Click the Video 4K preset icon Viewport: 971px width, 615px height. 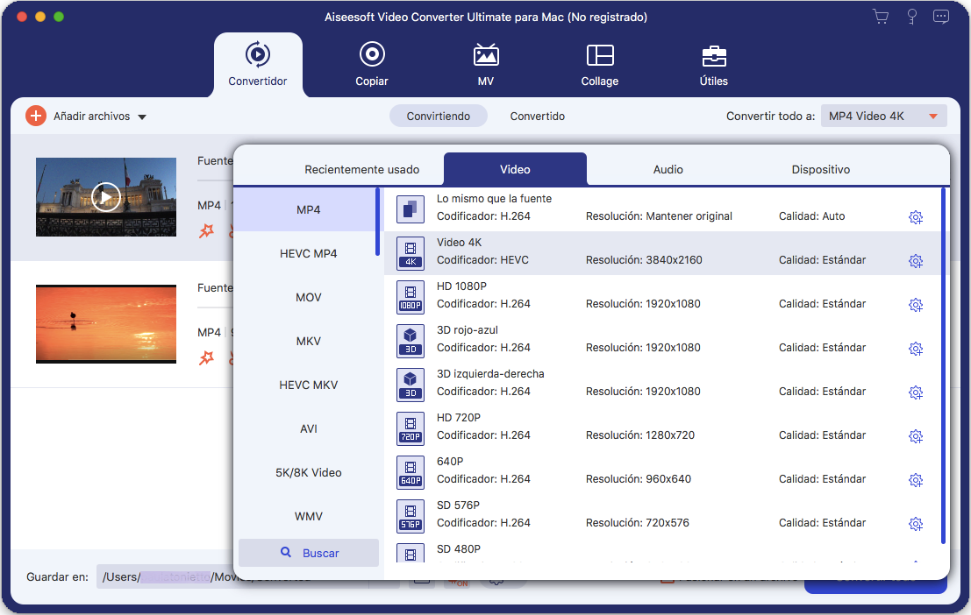coord(410,253)
